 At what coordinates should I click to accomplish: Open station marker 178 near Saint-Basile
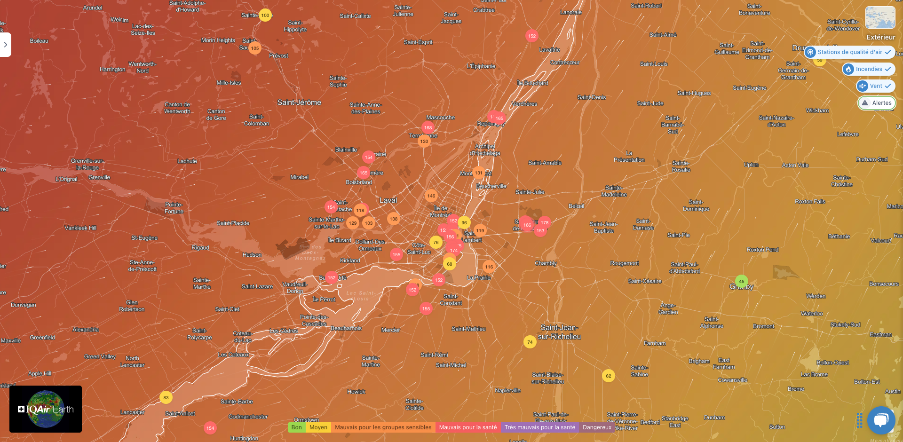(545, 222)
